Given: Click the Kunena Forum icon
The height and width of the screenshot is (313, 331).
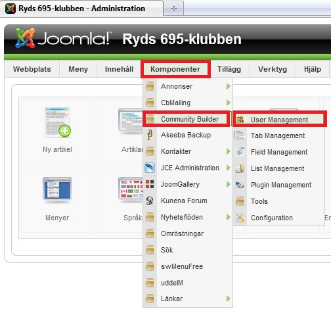Looking at the screenshot, I should click(150, 201).
